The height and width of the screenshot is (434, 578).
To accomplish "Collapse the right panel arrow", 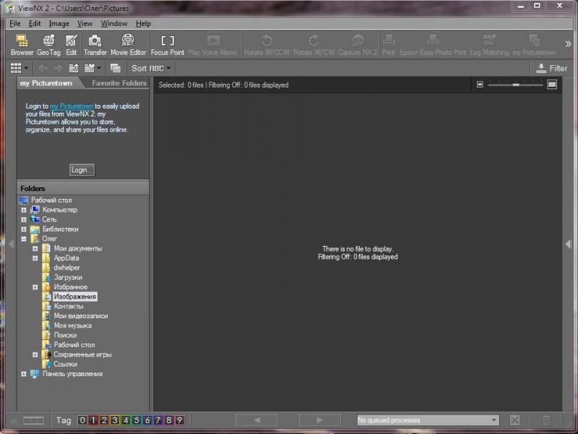I will point(568,244).
